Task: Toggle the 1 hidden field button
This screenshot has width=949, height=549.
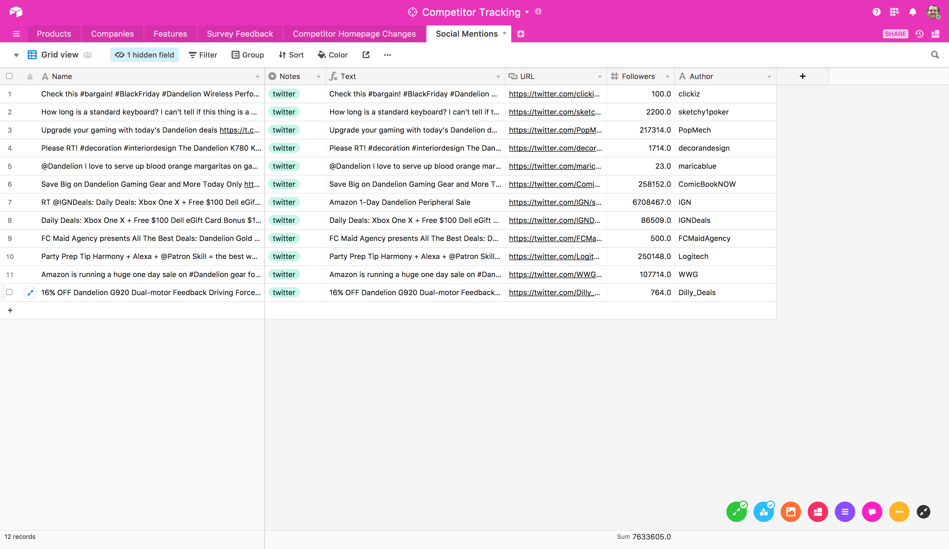Action: [145, 54]
